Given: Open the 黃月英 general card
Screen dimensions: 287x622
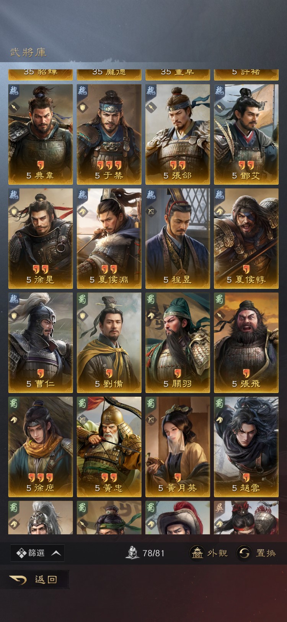Looking at the screenshot, I should pyautogui.click(x=178, y=447).
